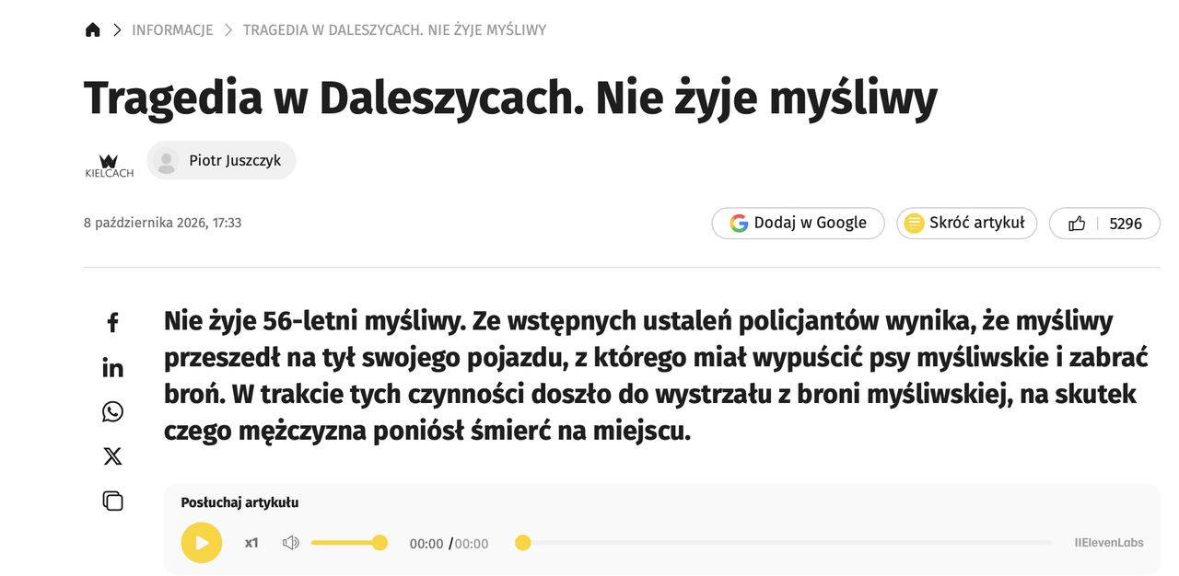Open the INFORMACJE breadcrumb section
The height and width of the screenshot is (576, 1179).
click(x=172, y=29)
